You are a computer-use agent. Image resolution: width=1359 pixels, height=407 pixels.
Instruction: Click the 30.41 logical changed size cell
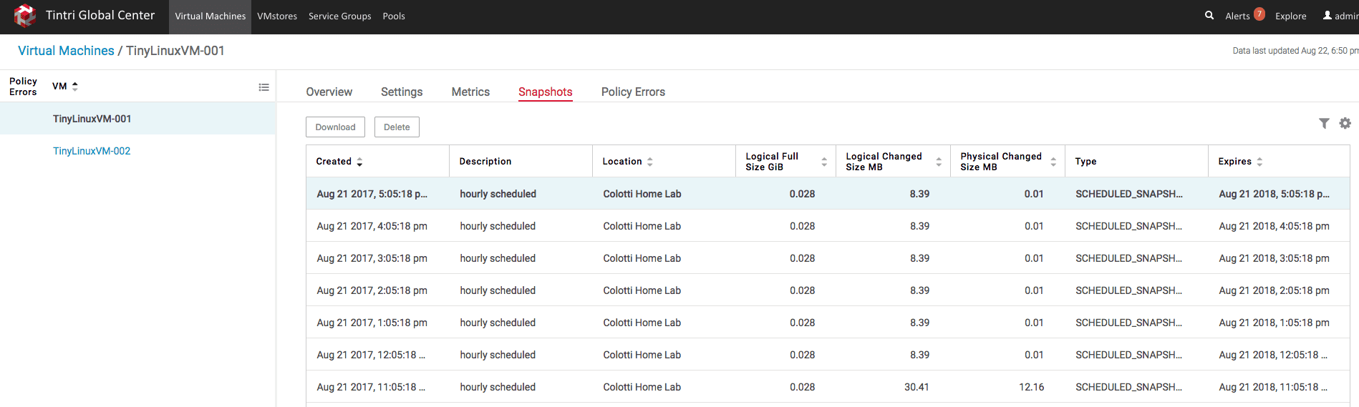pos(917,387)
